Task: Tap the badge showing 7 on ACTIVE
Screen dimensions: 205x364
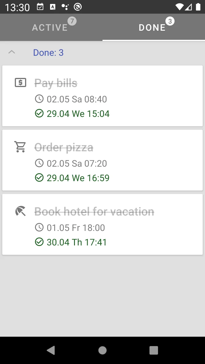Action: coord(72,21)
